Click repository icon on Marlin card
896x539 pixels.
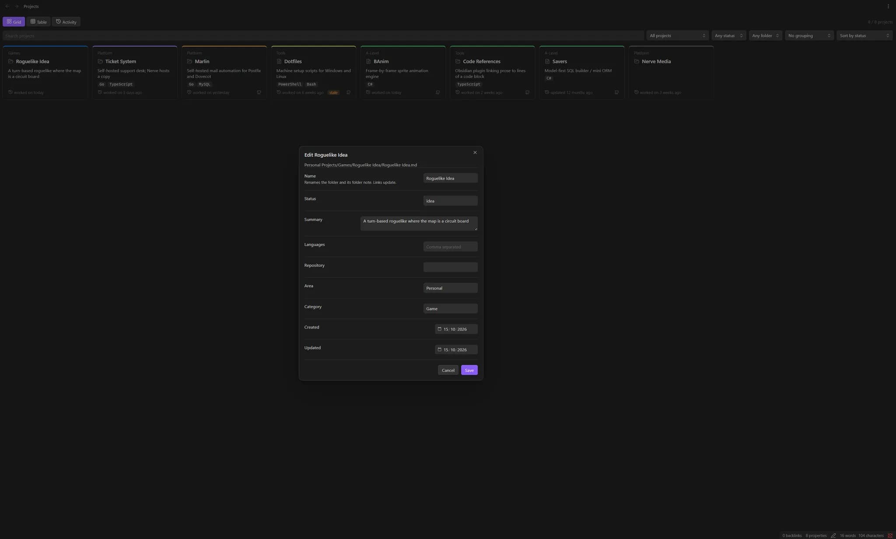pos(259,93)
